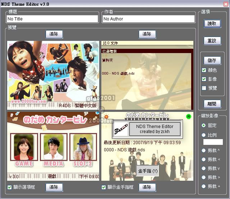Click the green R icon in preview
Screen dimensions: 230x199
click(189, 117)
